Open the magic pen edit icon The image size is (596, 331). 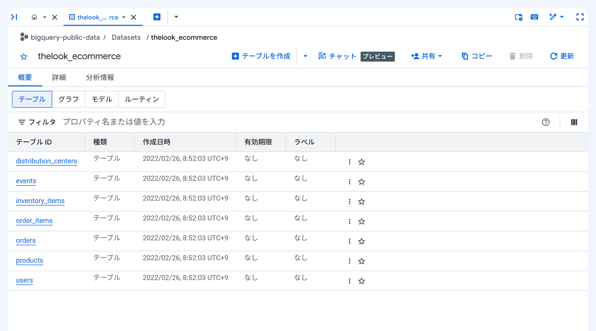tap(553, 17)
